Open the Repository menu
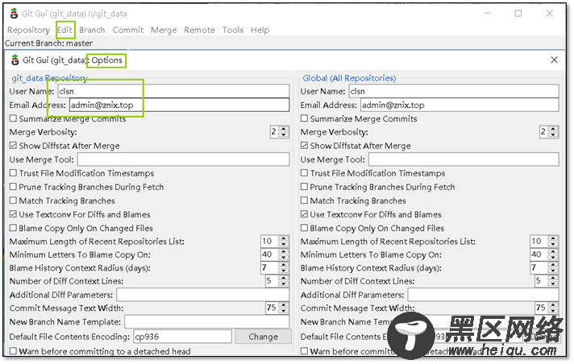Screen dimensions: 574x364 [28, 30]
